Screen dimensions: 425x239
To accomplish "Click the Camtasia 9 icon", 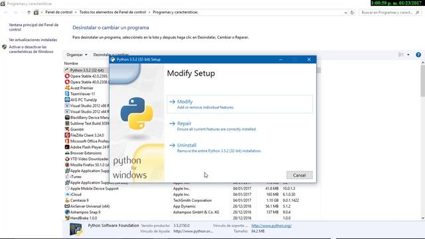I will pos(67,200).
